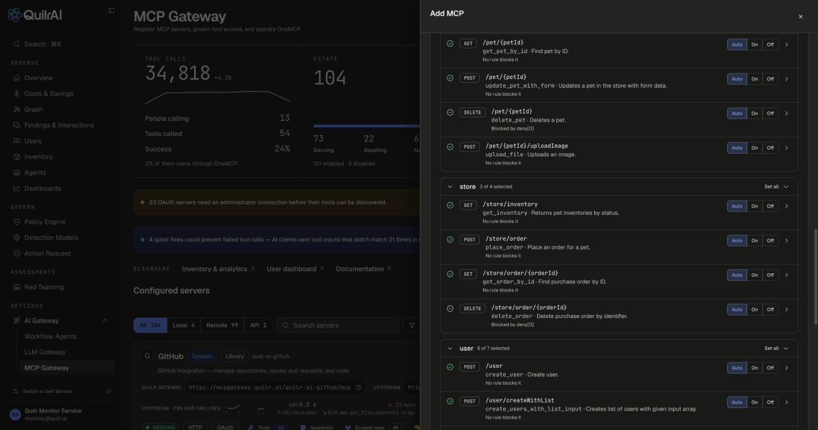Click the GitHub server name
818x430 pixels.
tap(170, 356)
